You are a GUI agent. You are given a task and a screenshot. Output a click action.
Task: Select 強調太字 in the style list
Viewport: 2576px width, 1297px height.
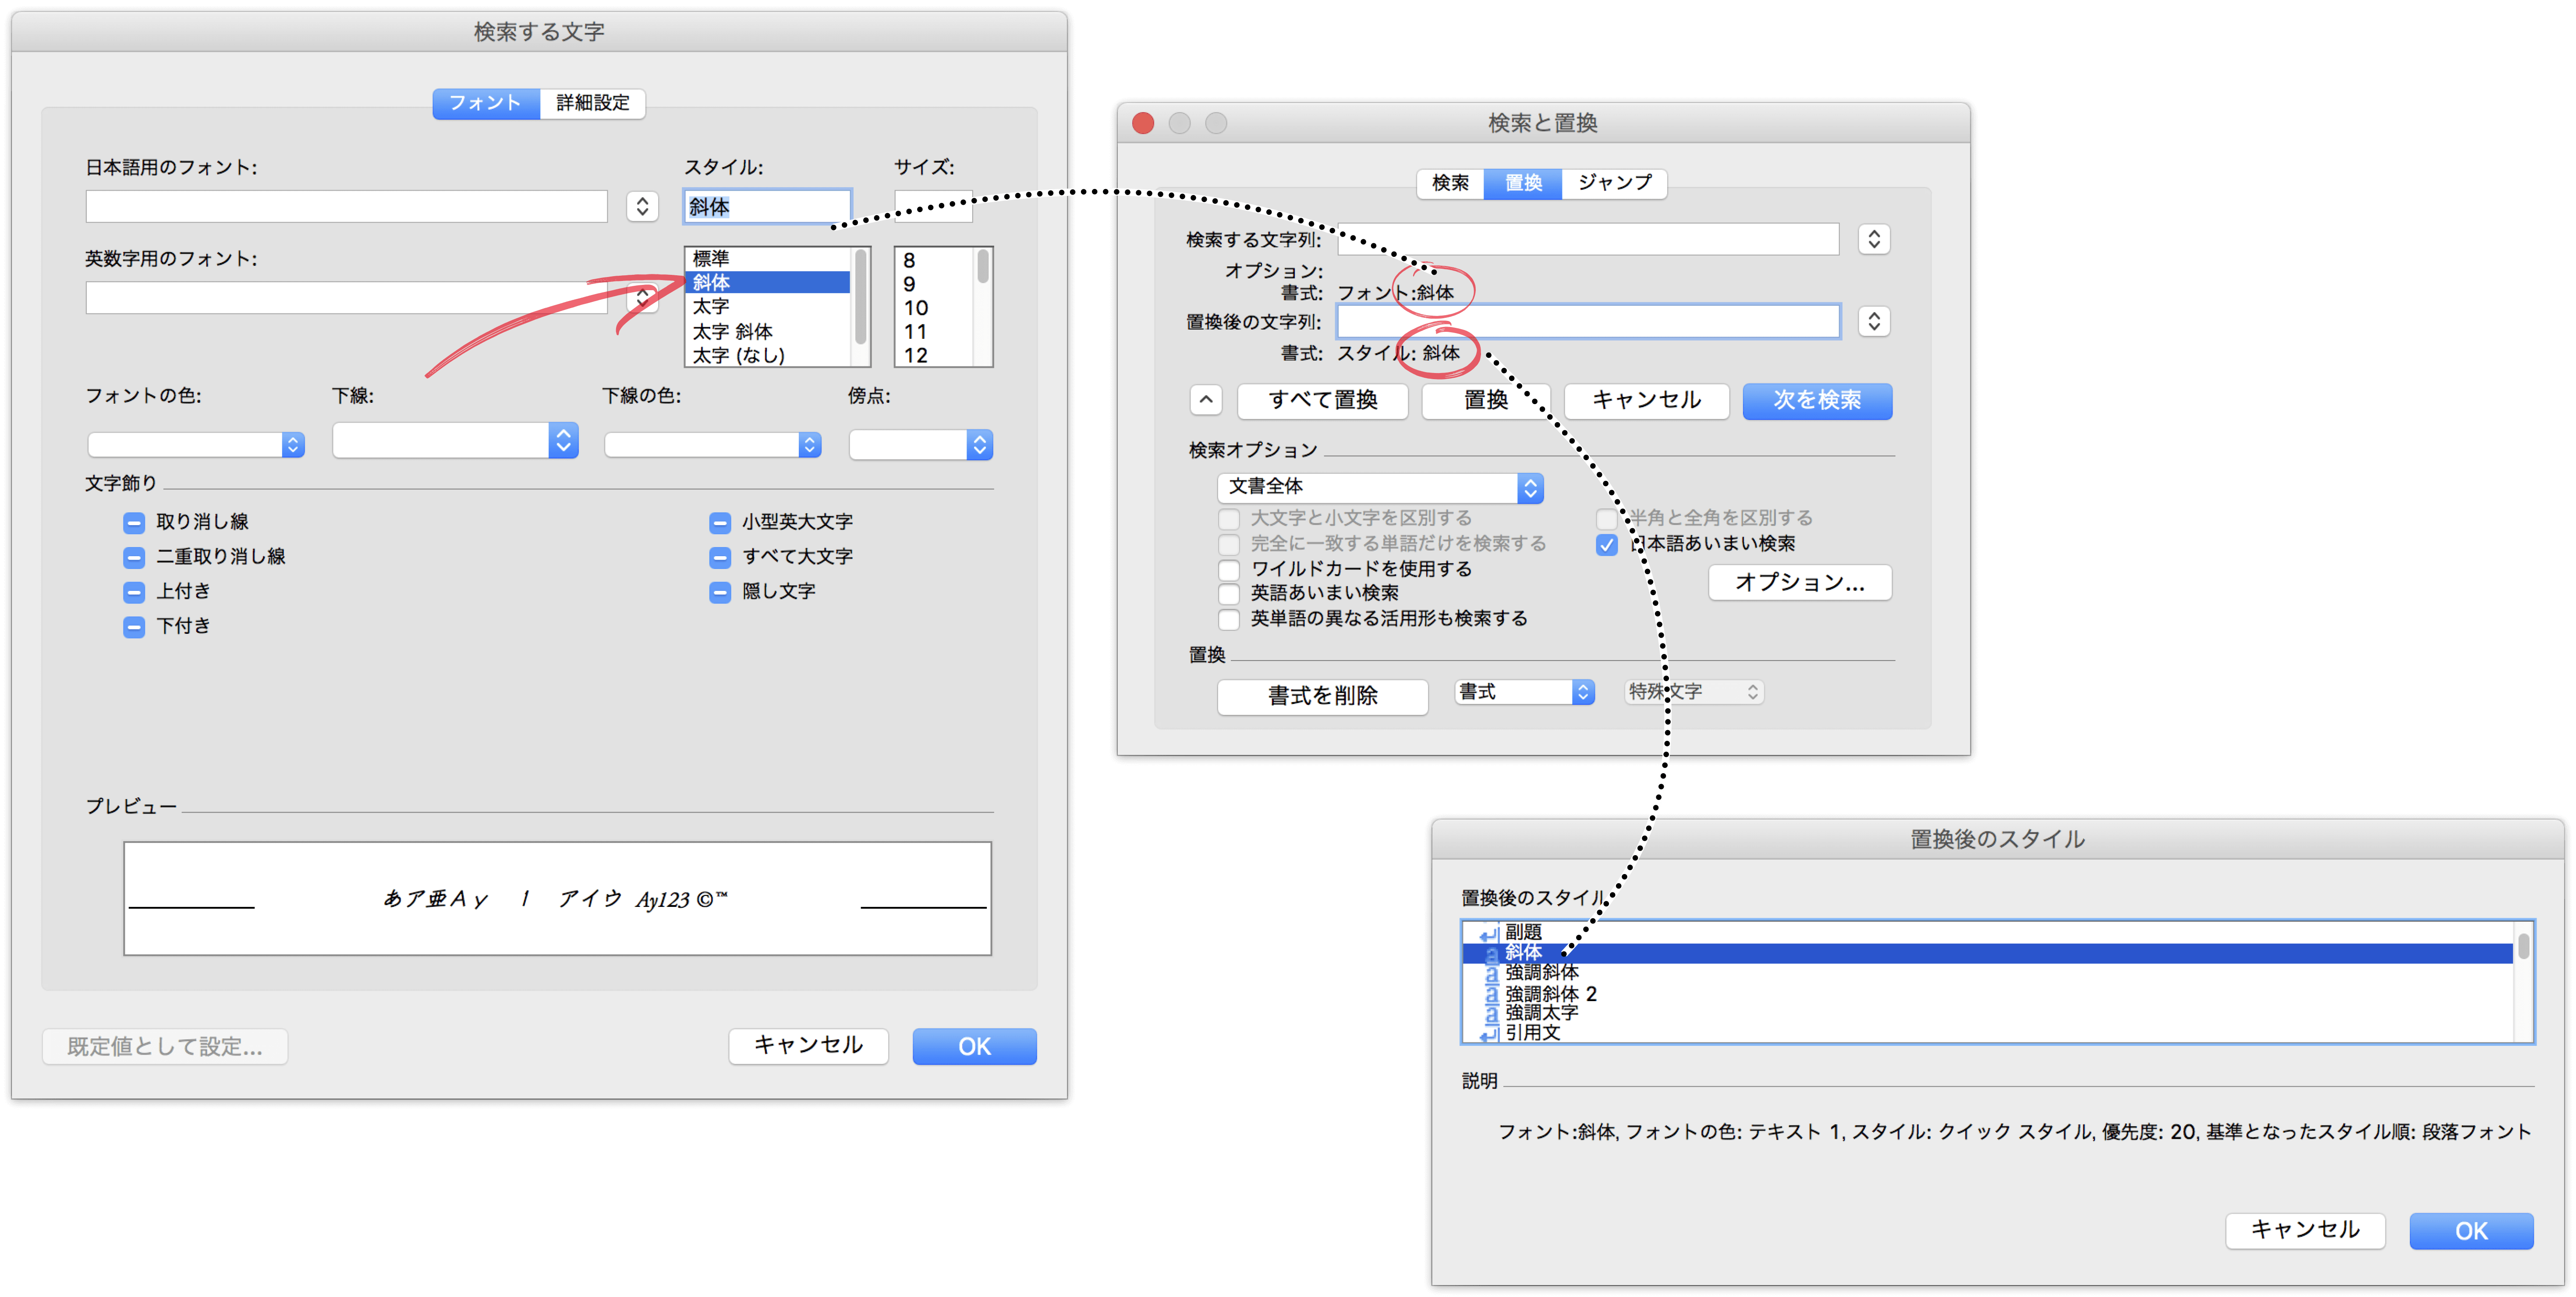point(1987,1013)
